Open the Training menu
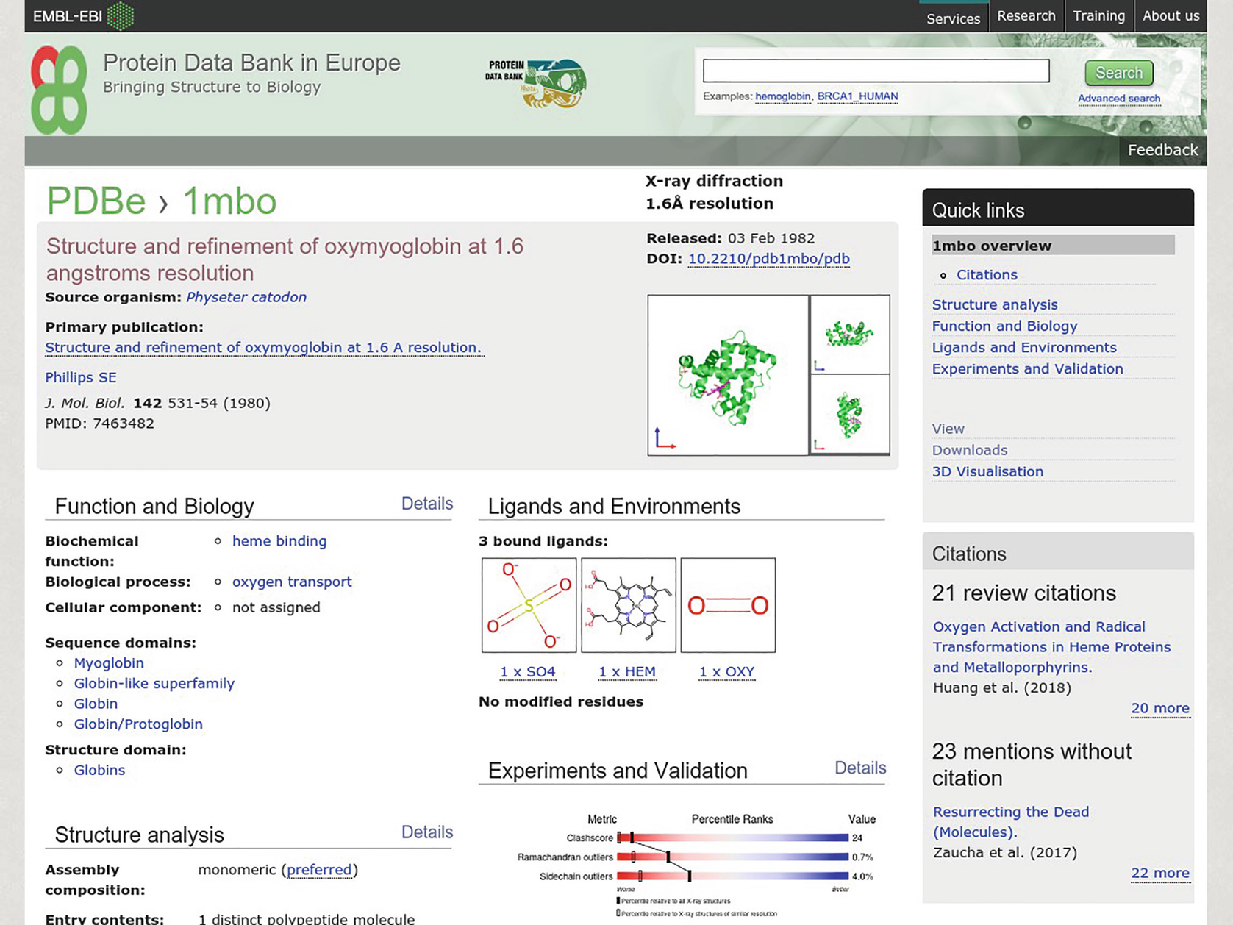This screenshot has height=925, width=1233. click(x=1098, y=16)
